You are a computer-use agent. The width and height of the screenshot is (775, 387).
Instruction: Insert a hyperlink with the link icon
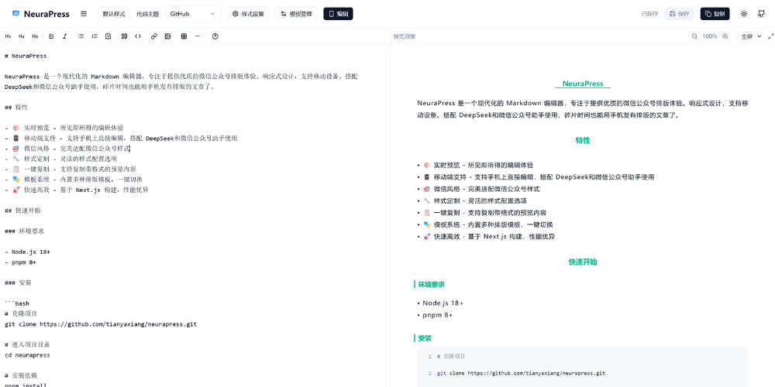[x=154, y=36]
